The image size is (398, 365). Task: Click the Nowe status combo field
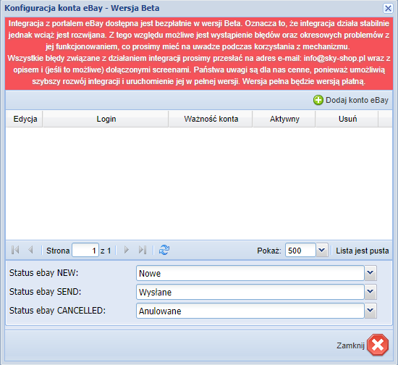click(250, 273)
